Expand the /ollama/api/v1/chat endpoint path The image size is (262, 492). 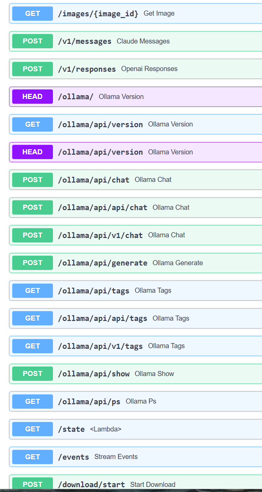click(100, 235)
